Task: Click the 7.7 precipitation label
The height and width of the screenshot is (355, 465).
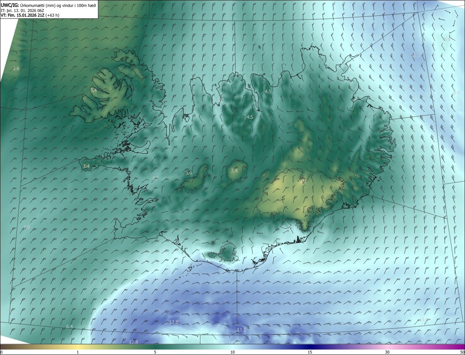Action: [x=155, y=178]
